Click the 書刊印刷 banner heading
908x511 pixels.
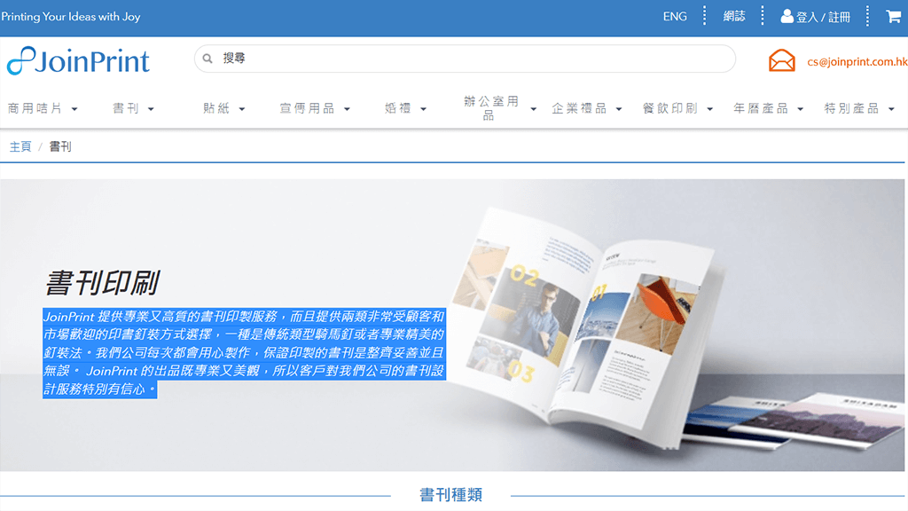coord(103,283)
